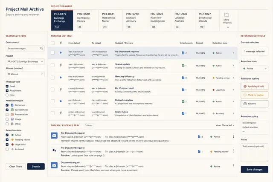Click the 3 items badge in evidence tray

pos(89,125)
